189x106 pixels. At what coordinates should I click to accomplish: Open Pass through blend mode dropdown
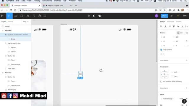[x=169, y=99]
